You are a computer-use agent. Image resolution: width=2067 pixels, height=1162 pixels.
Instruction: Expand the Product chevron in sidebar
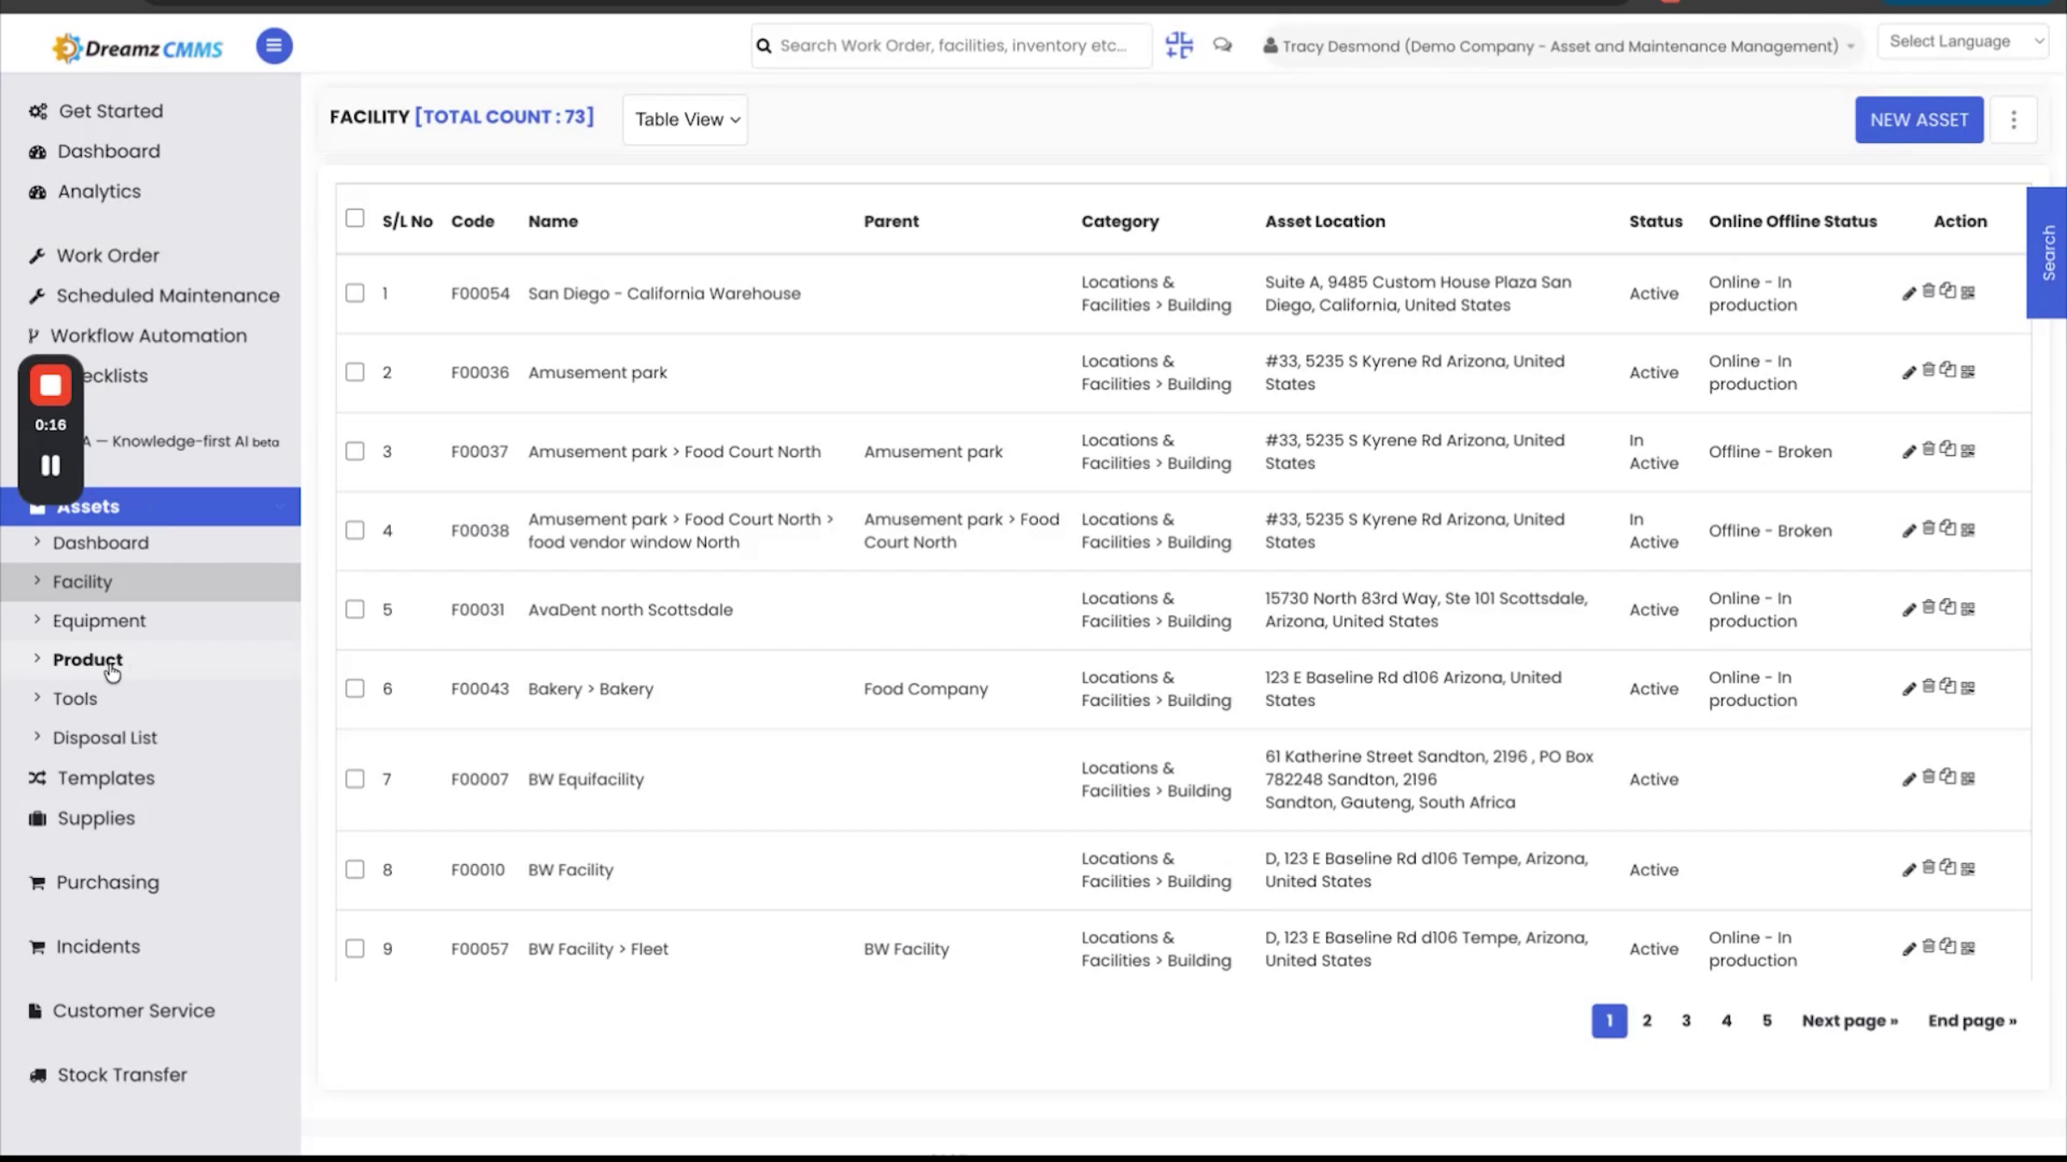click(37, 658)
